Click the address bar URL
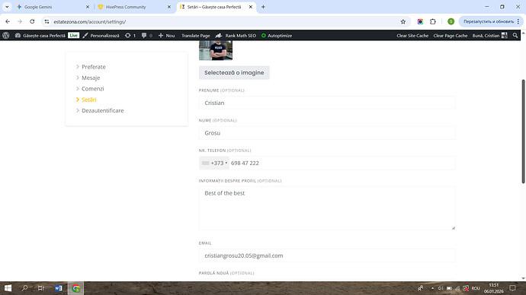This screenshot has width=526, height=295. coord(89,22)
